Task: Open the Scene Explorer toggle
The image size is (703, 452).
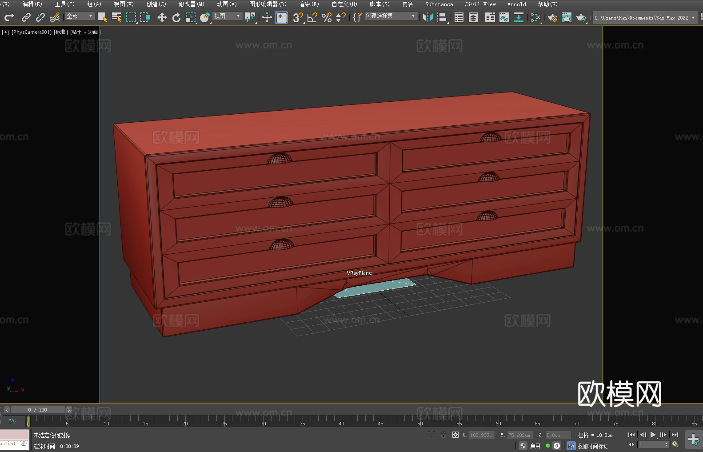Action: click(459, 17)
